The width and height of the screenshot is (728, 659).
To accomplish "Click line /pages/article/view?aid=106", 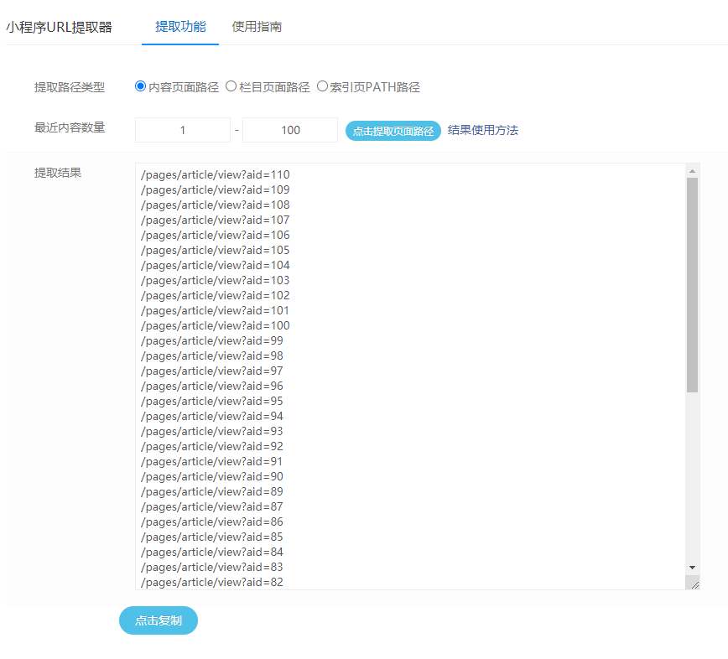I will coord(215,236).
